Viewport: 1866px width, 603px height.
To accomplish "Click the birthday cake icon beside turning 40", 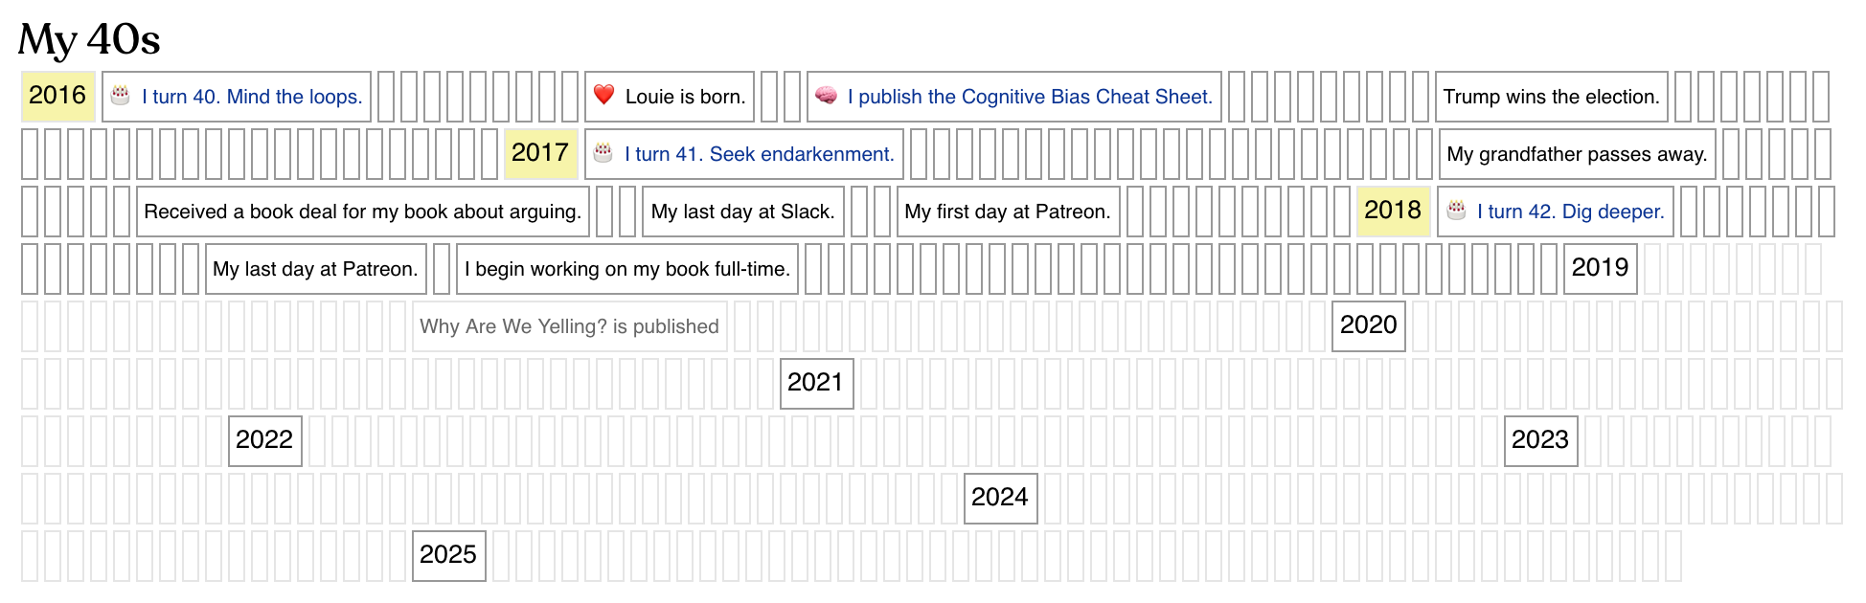I will coord(121,95).
